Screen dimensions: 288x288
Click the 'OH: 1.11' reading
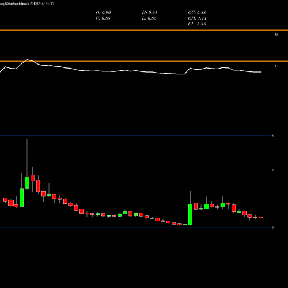[x=197, y=18]
